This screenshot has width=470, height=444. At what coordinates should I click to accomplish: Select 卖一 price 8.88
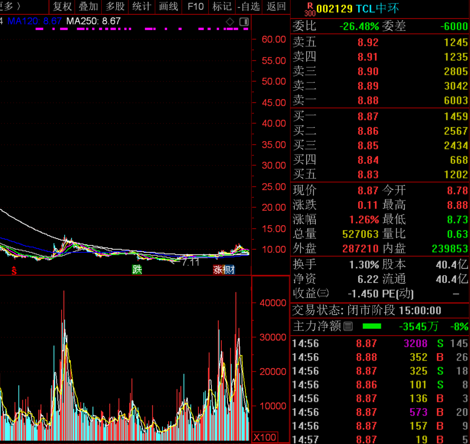tap(368, 101)
